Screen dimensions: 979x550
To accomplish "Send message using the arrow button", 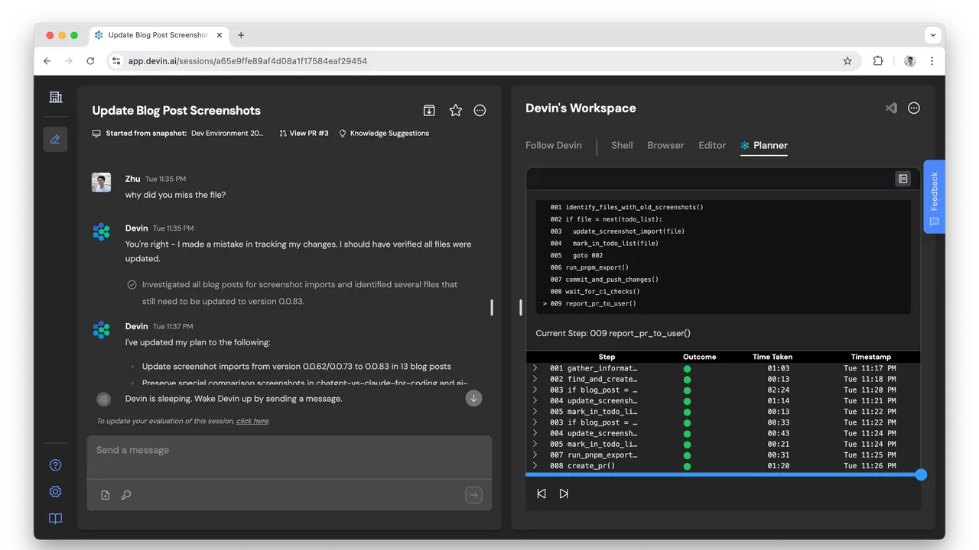I will [x=473, y=495].
